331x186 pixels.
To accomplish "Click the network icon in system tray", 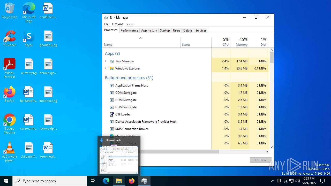I will tap(291, 181).
